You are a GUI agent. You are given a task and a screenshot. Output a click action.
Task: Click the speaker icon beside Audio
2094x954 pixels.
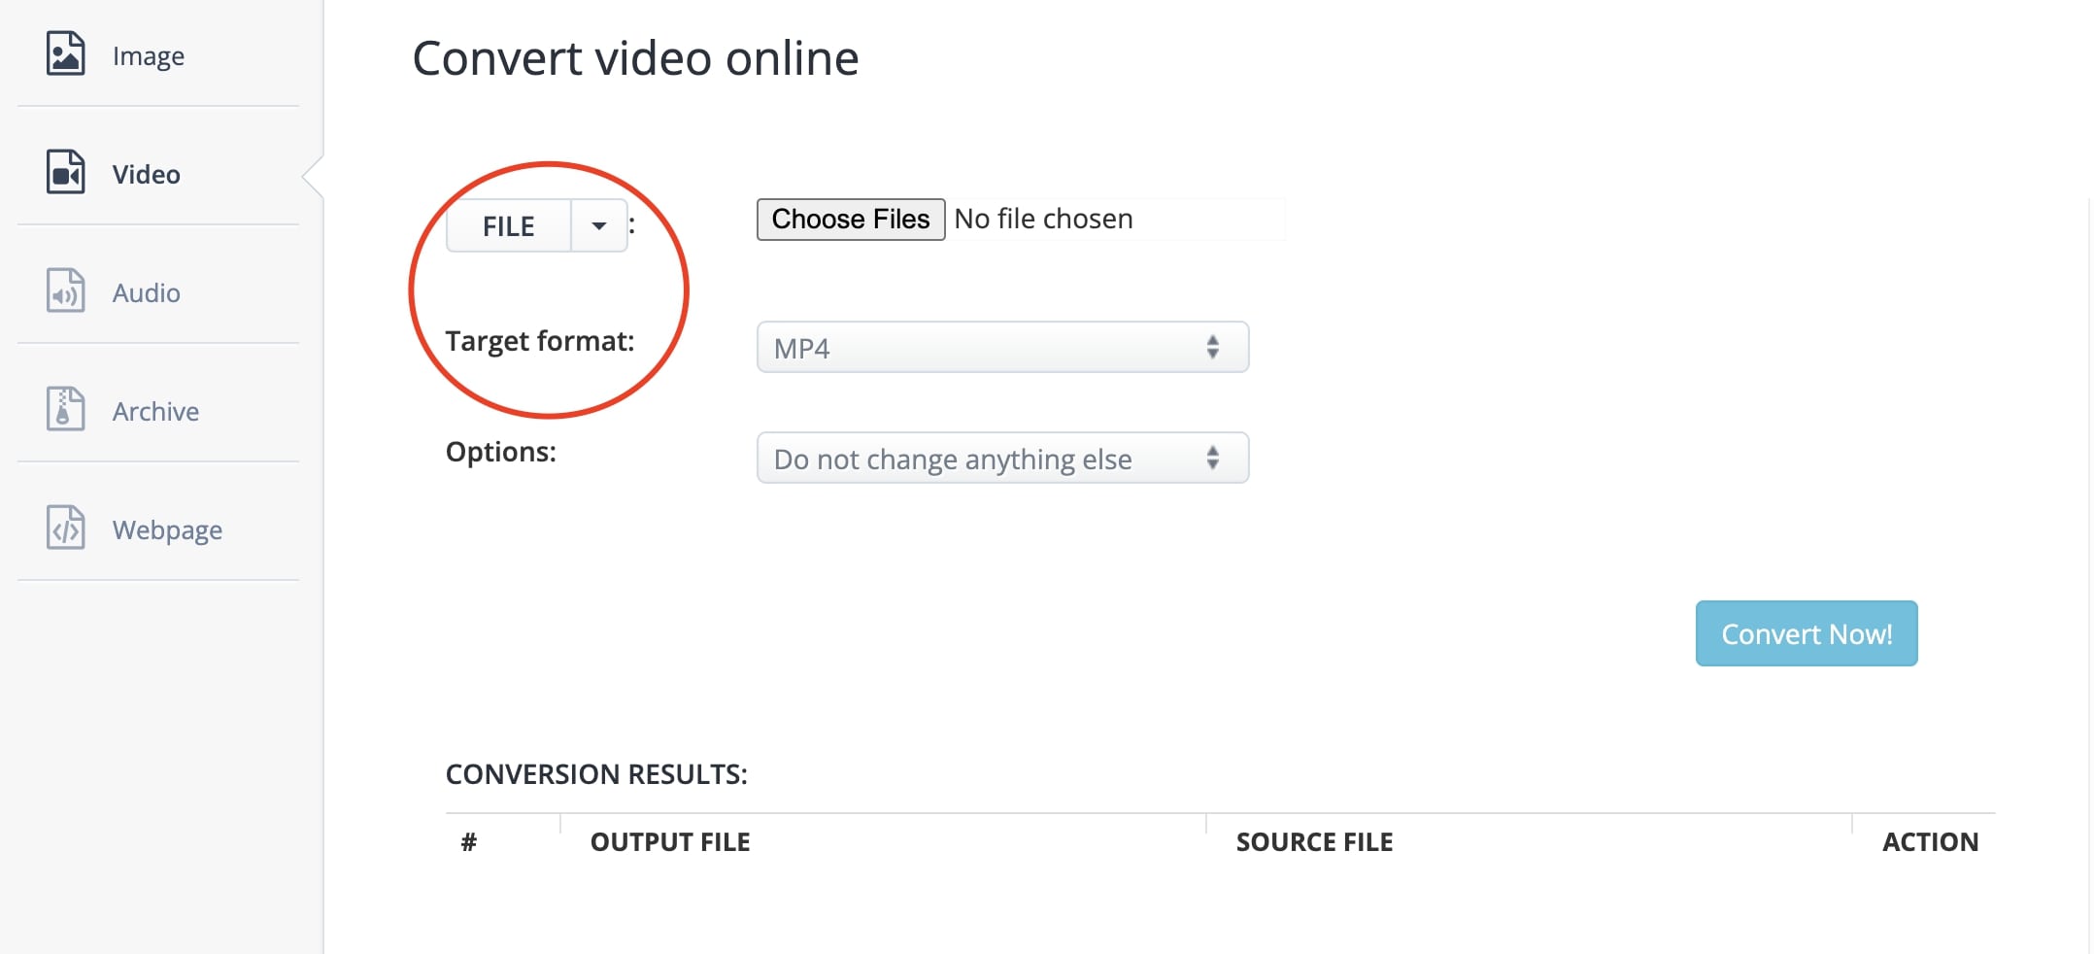tap(64, 292)
